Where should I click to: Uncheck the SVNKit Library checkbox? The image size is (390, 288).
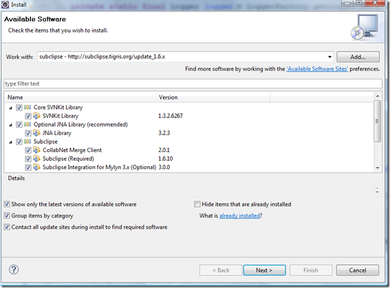pyautogui.click(x=28, y=116)
